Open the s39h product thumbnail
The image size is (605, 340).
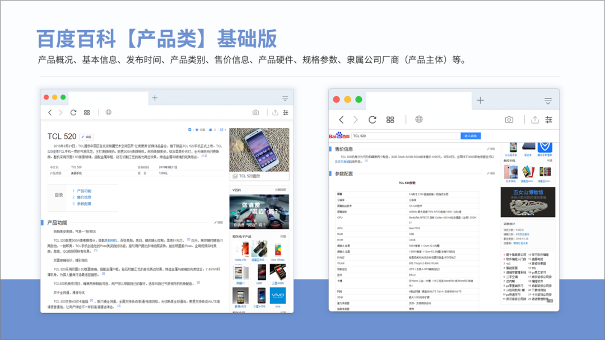click(x=259, y=273)
